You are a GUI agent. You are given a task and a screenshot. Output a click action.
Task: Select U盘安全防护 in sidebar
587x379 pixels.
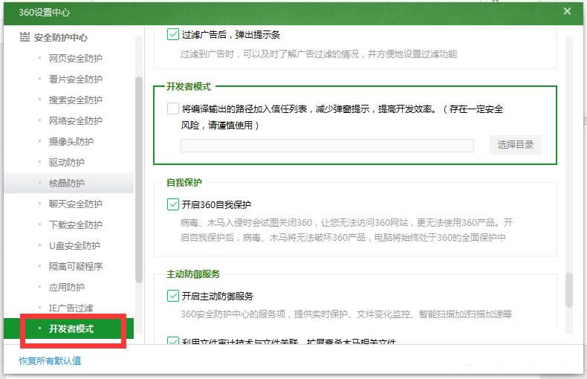point(74,245)
